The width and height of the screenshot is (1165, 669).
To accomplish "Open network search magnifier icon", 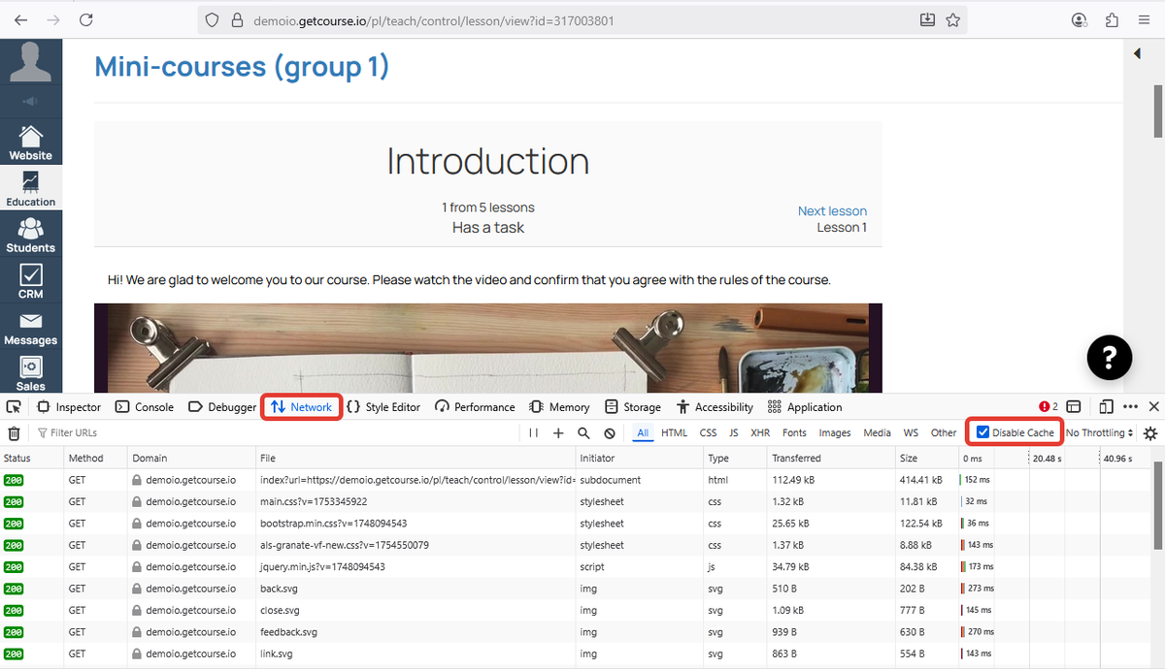I will click(x=583, y=433).
